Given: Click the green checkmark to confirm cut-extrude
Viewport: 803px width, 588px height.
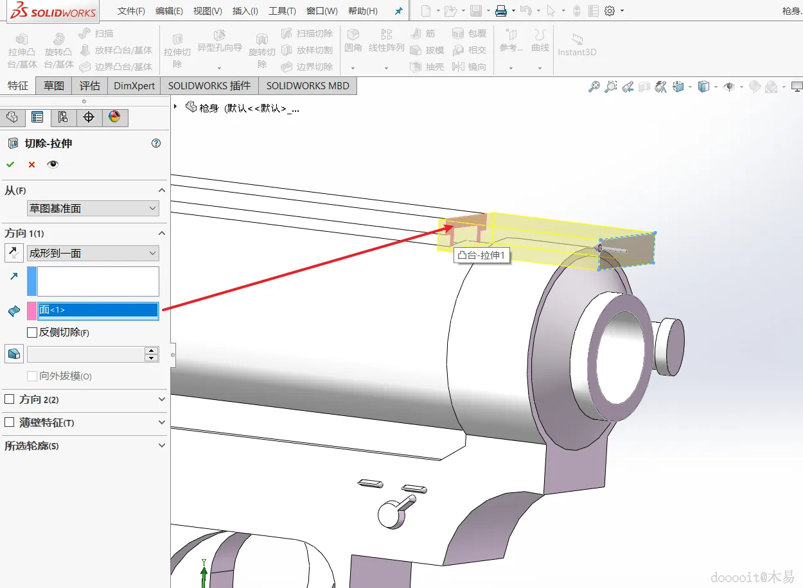Looking at the screenshot, I should [10, 164].
